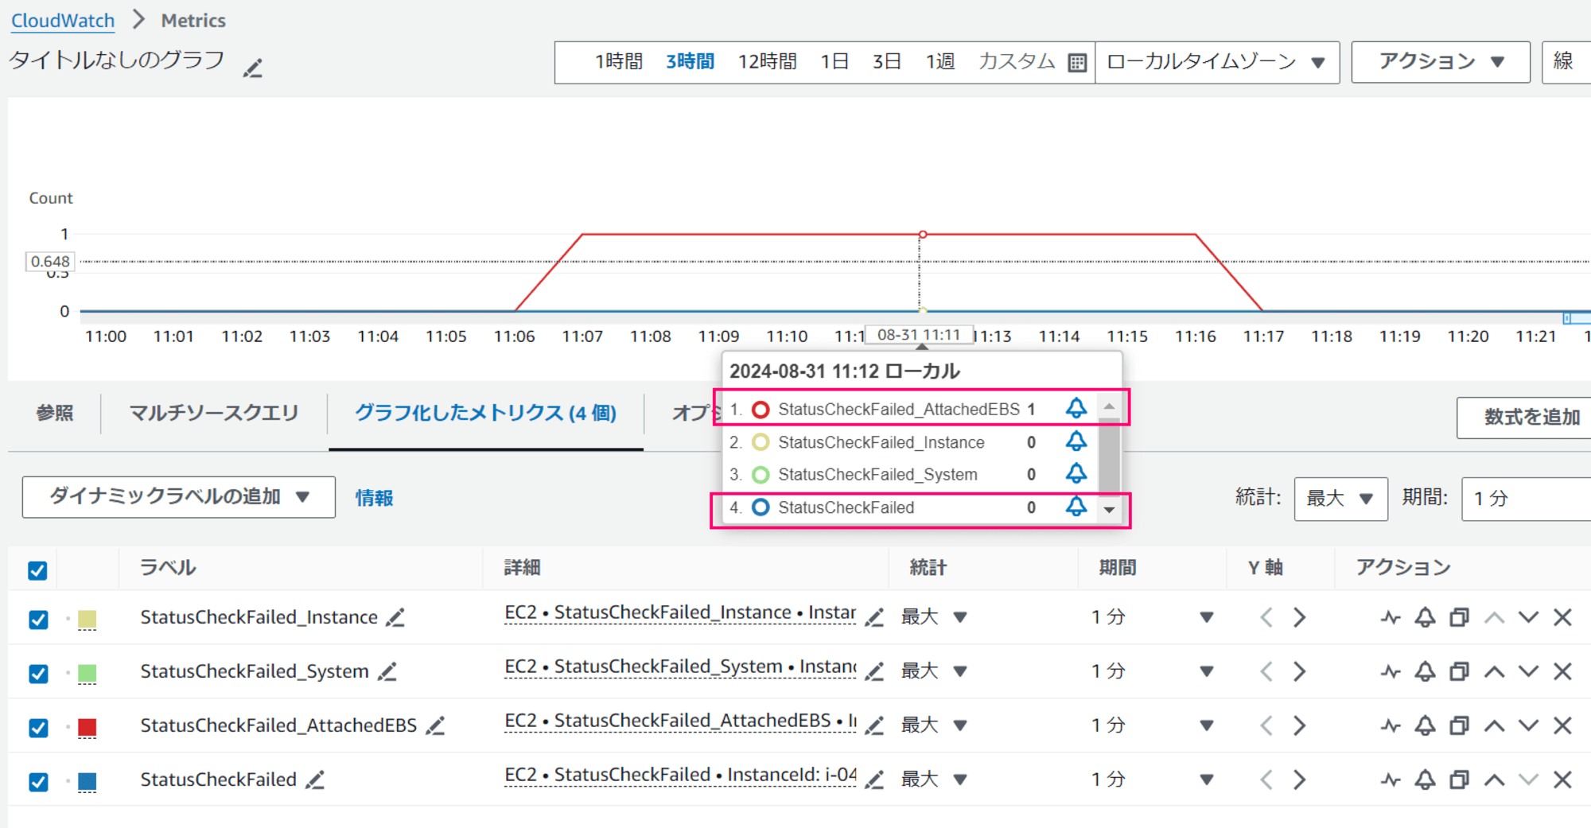Screen dimensions: 1591x828
Task: Create alarm for StatusCheckFailed_AttachedEBS in tooltip
Action: tap(1076, 409)
